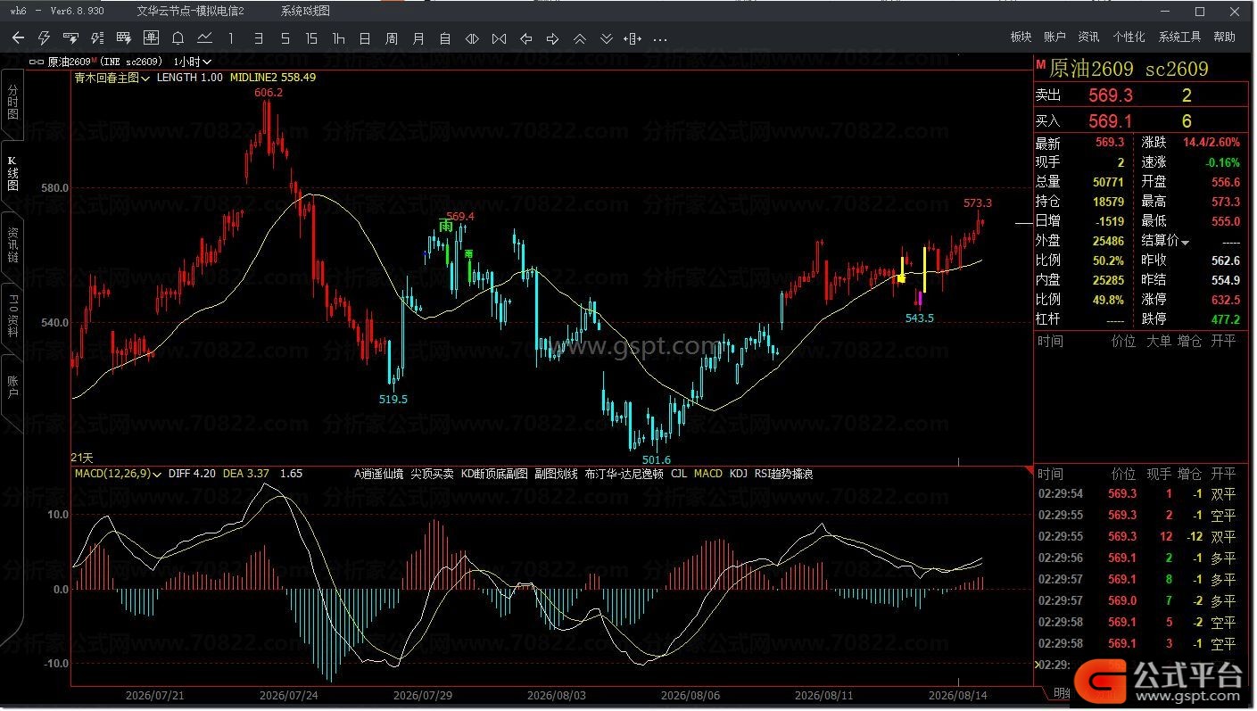The width and height of the screenshot is (1257, 711).
Task: Click the chain link icon beside 原油2609
Action: click(x=36, y=62)
